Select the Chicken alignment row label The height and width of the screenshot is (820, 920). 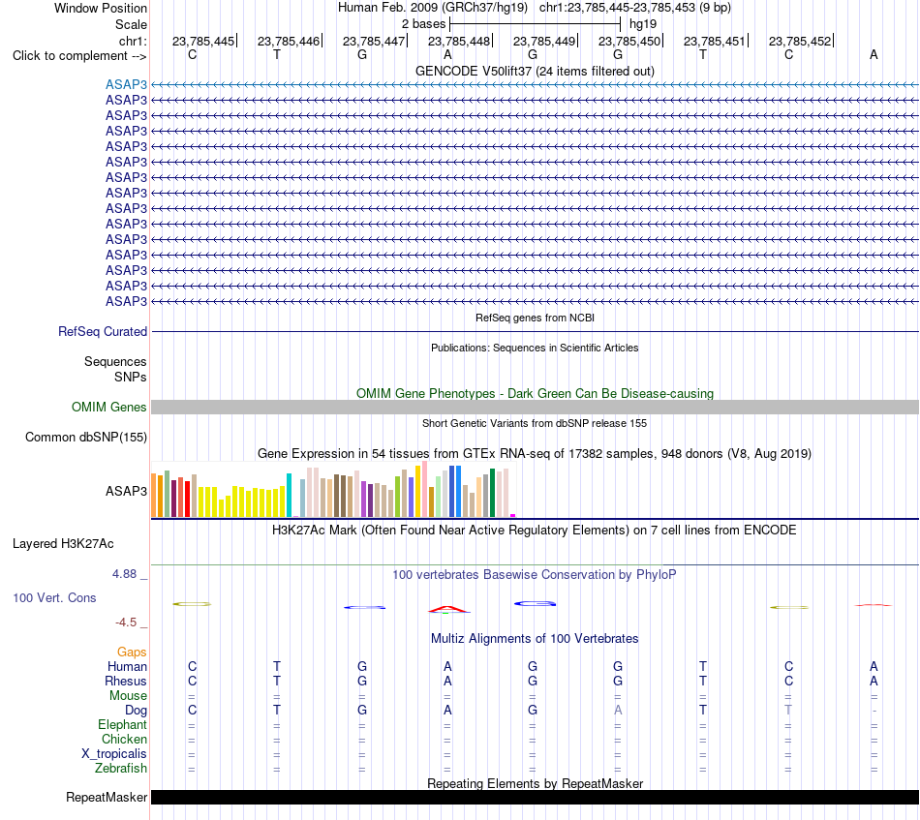[x=124, y=739]
